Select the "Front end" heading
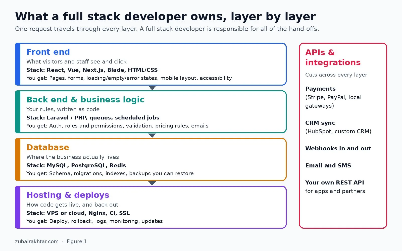 48,52
